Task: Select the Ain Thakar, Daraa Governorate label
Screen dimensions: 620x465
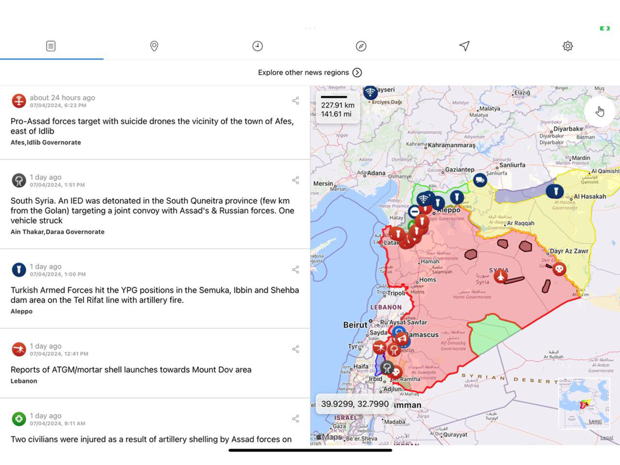Action: (57, 232)
